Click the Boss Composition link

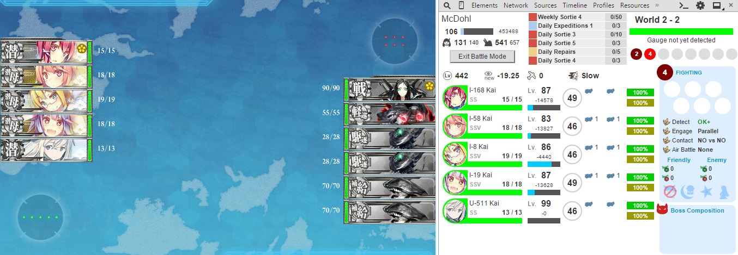point(697,210)
